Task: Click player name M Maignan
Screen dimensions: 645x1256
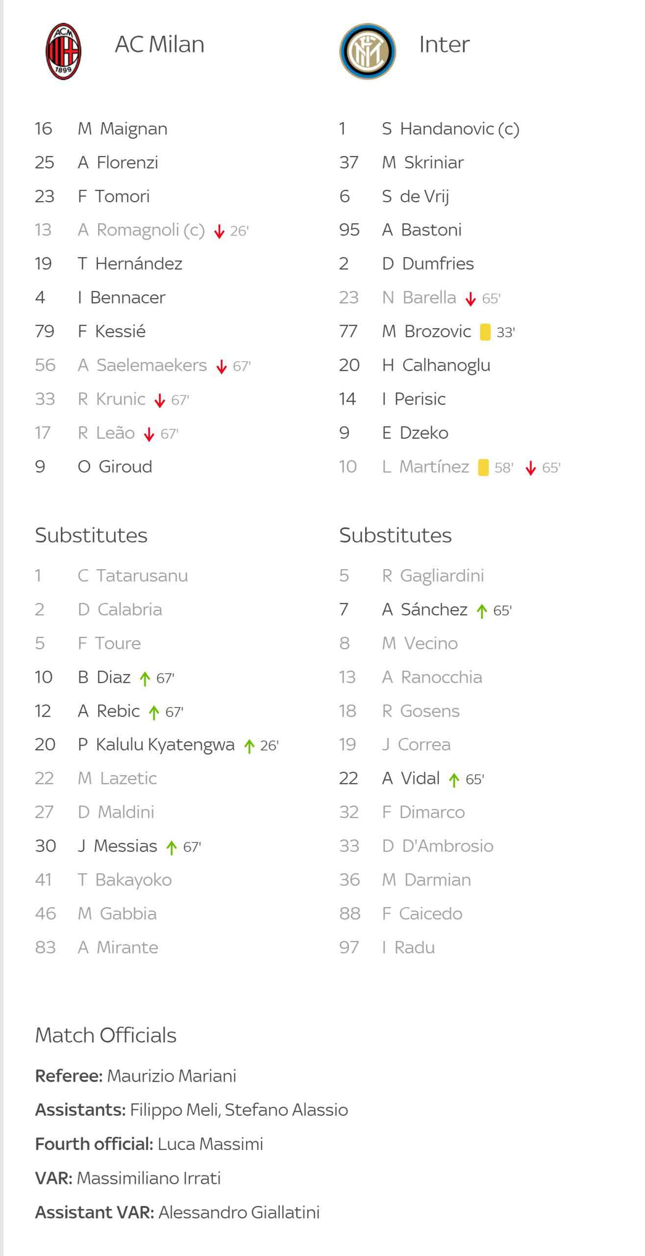Action: (123, 129)
